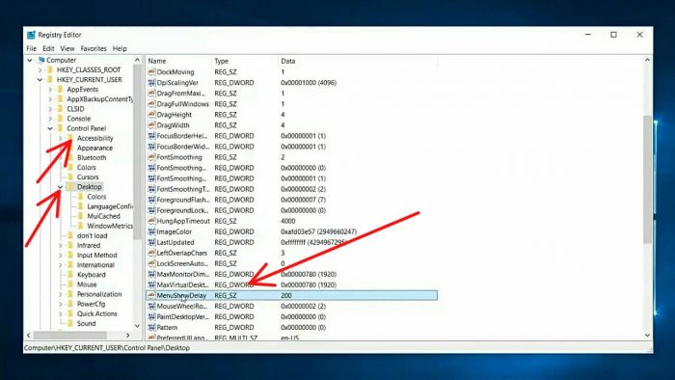Collapse the Control Panel key

(x=50, y=128)
